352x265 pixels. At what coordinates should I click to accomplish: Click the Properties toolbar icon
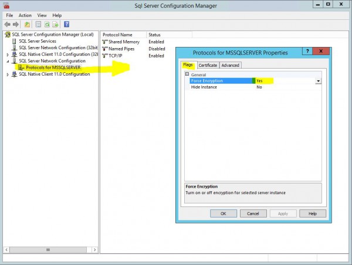click(x=38, y=24)
